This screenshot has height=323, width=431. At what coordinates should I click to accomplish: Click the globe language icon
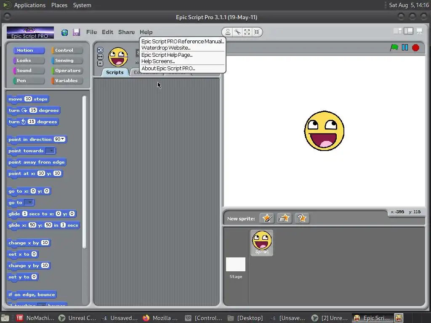pos(64,32)
